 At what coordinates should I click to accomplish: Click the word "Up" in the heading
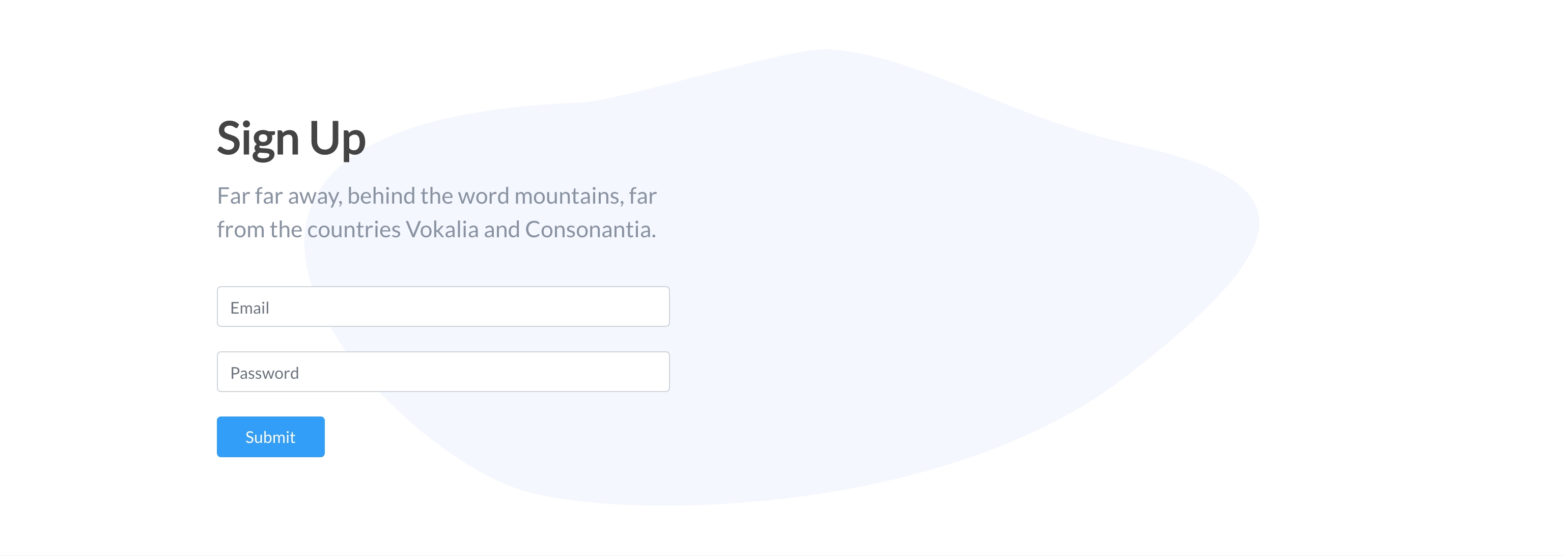pyautogui.click(x=337, y=139)
